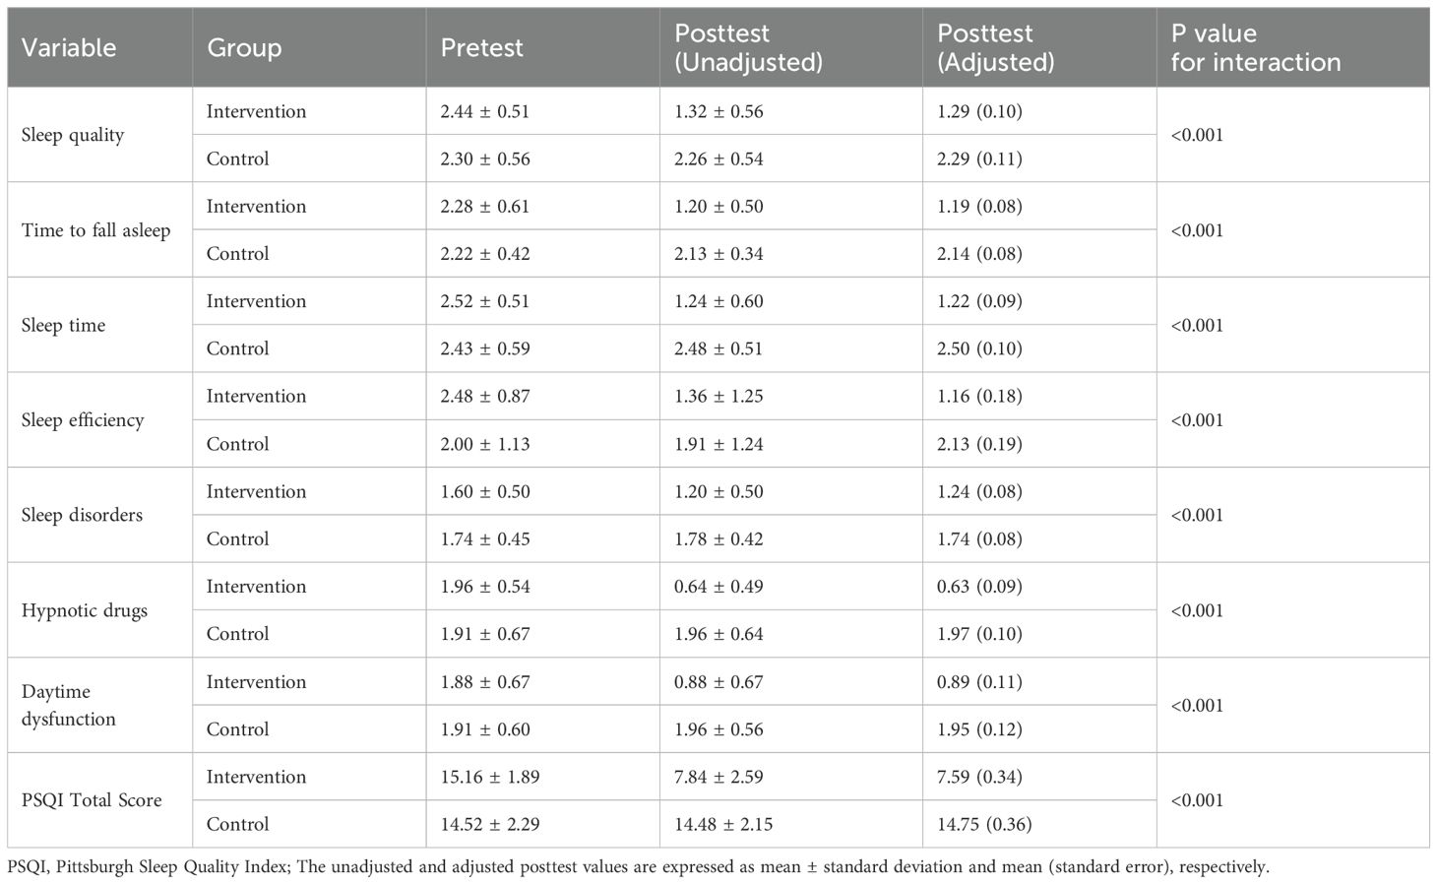Select the Sleep efficiency row label
1437x884 pixels.
click(x=83, y=420)
